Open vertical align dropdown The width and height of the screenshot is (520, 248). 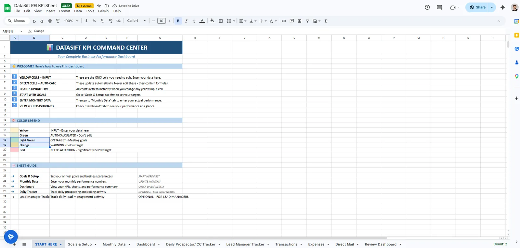click(x=253, y=21)
